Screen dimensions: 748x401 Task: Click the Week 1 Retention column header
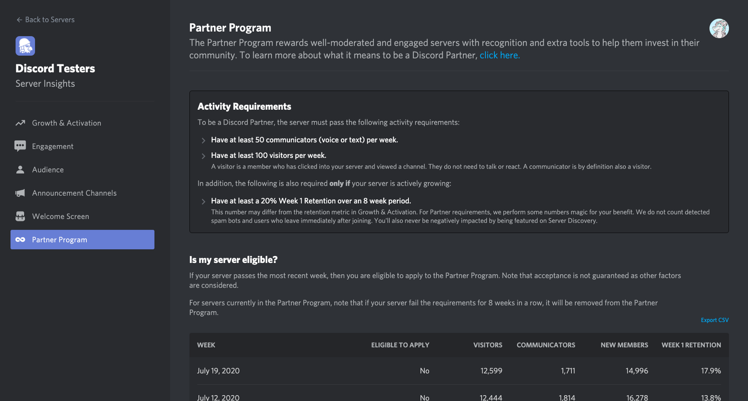[x=691, y=345]
